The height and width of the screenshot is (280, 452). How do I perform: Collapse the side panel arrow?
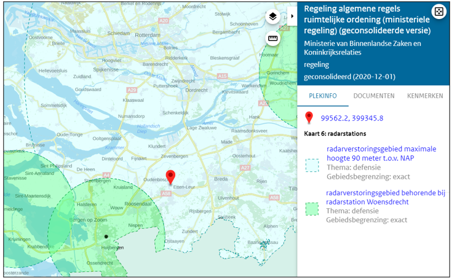click(x=292, y=16)
